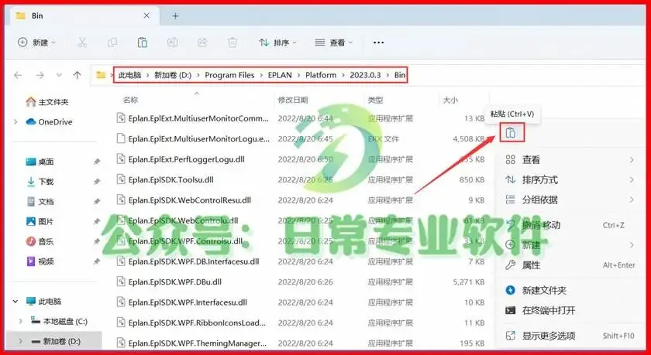Collapse the 此电脑 tree node
The image size is (651, 355).
15,301
